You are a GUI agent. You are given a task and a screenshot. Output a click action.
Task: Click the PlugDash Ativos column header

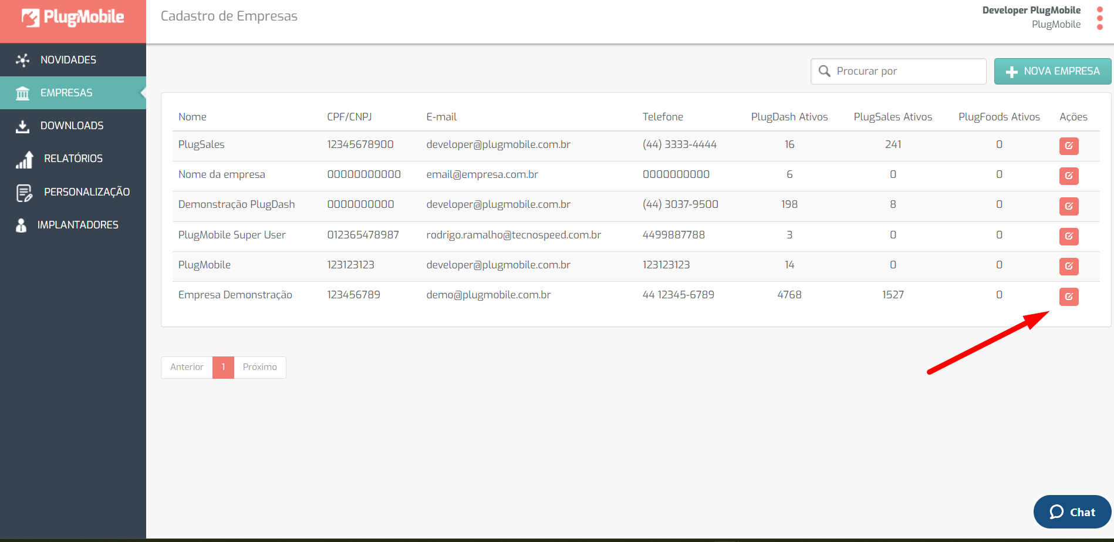pos(789,117)
